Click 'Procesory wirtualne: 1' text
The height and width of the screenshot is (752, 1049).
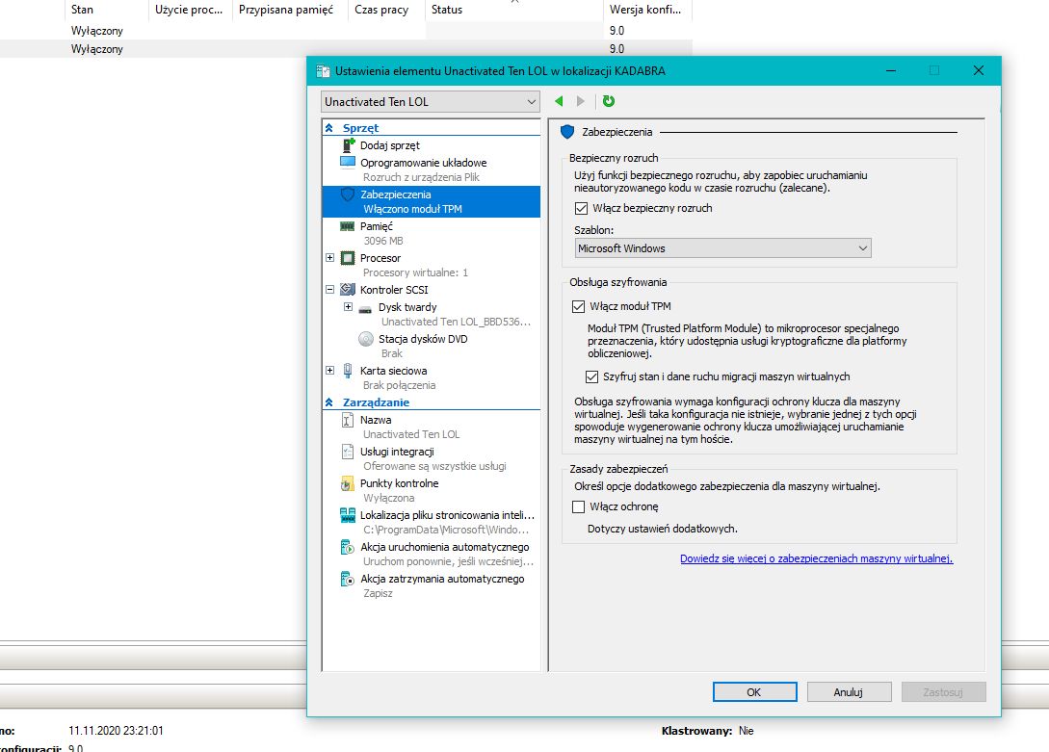click(415, 272)
